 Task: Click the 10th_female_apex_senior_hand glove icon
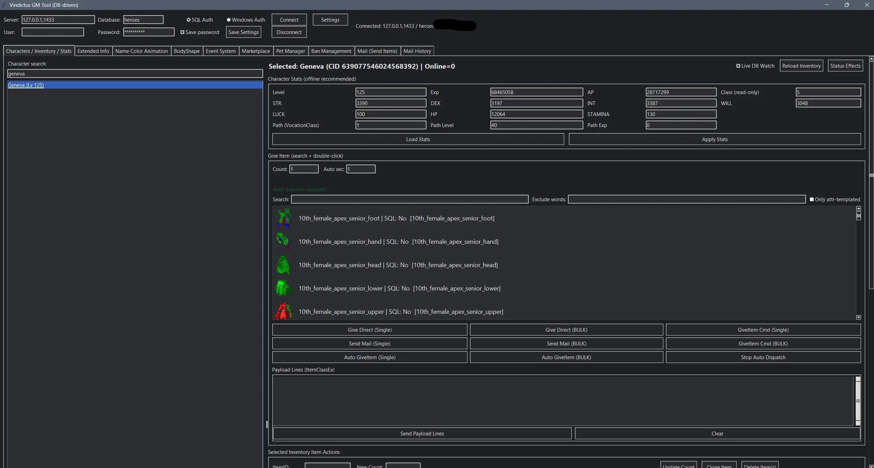[x=283, y=241]
